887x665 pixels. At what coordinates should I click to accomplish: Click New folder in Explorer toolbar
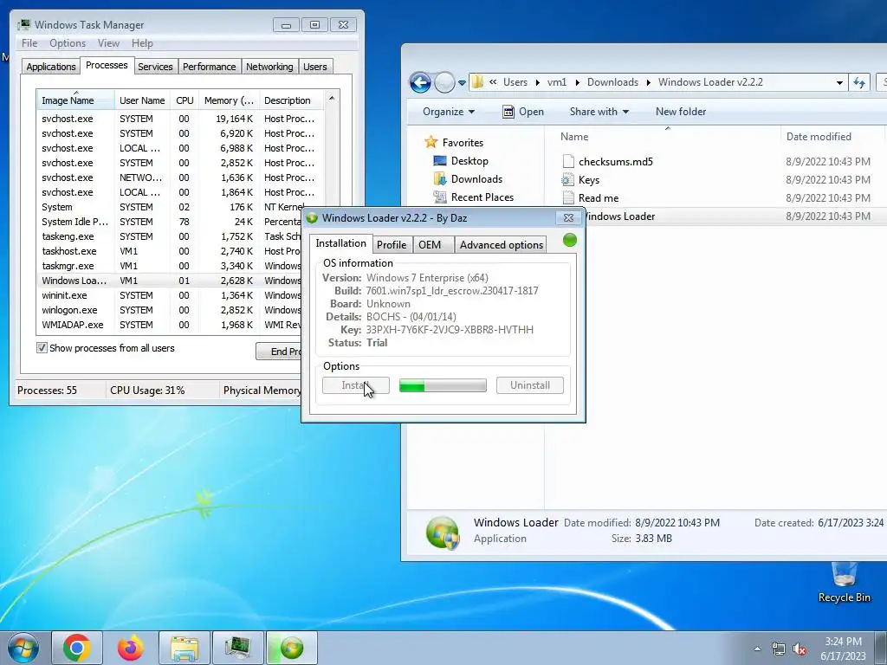[681, 112]
